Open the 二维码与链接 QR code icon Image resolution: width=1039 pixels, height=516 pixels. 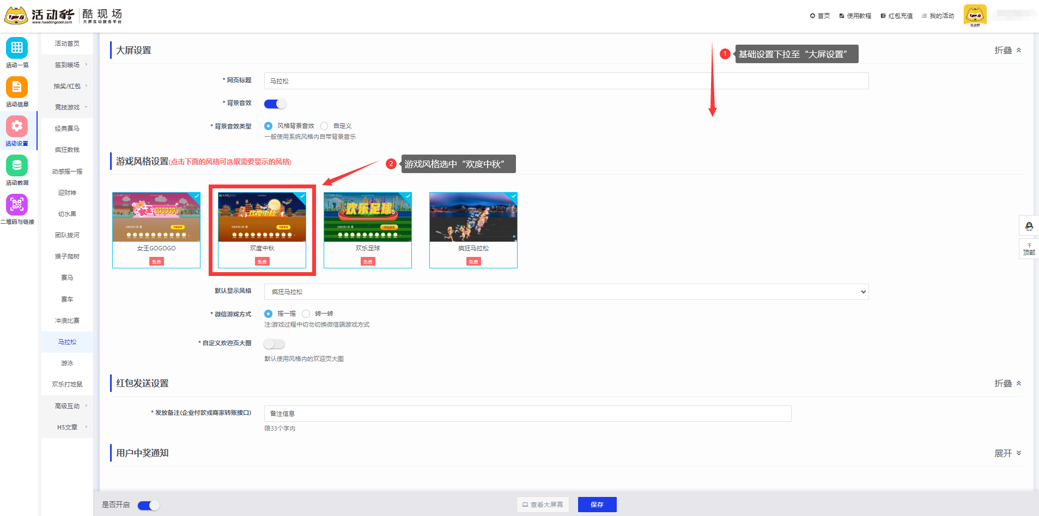(x=17, y=205)
